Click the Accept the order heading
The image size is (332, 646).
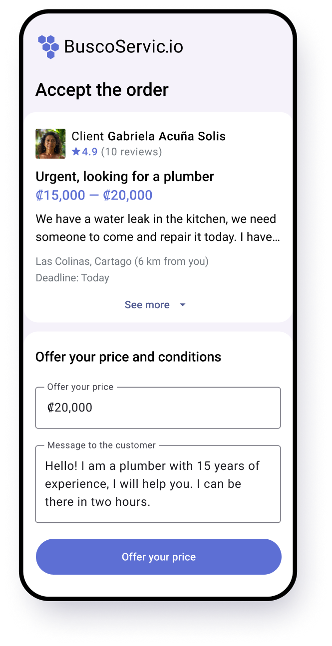(x=102, y=90)
